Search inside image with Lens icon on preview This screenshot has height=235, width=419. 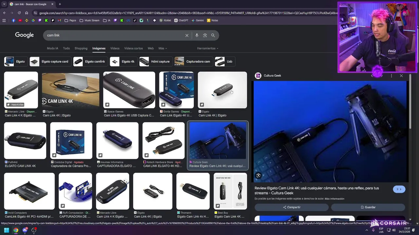pos(258,176)
